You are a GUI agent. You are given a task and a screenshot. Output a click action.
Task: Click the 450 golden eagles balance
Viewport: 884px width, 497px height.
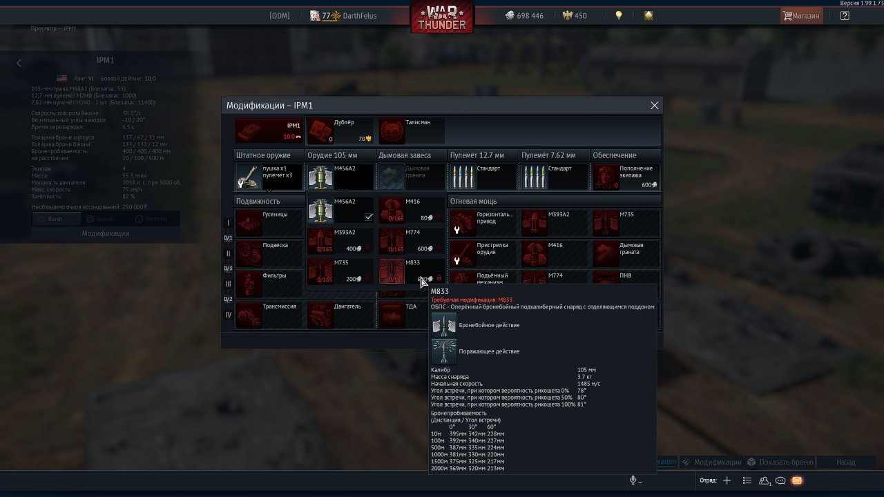(x=575, y=16)
